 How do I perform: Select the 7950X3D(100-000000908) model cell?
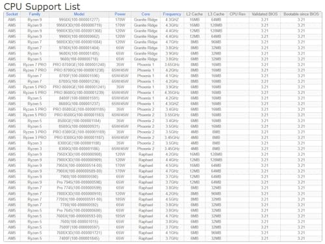(79, 154)
